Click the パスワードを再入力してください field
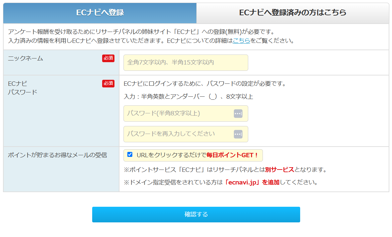This screenshot has width=392, height=237. [178, 134]
